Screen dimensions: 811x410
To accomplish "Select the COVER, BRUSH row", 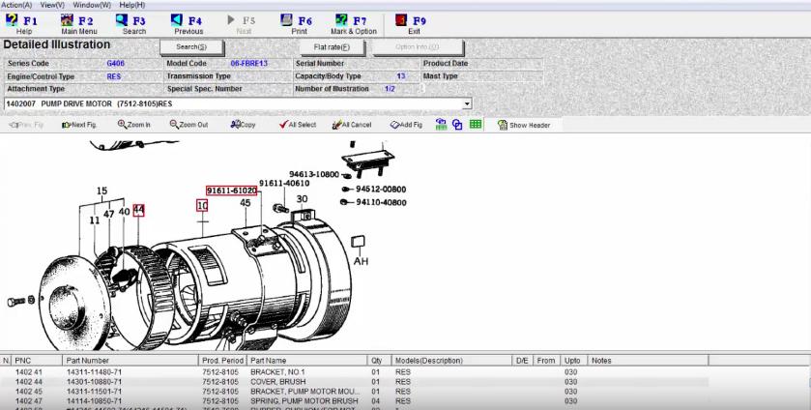I will [355, 382].
